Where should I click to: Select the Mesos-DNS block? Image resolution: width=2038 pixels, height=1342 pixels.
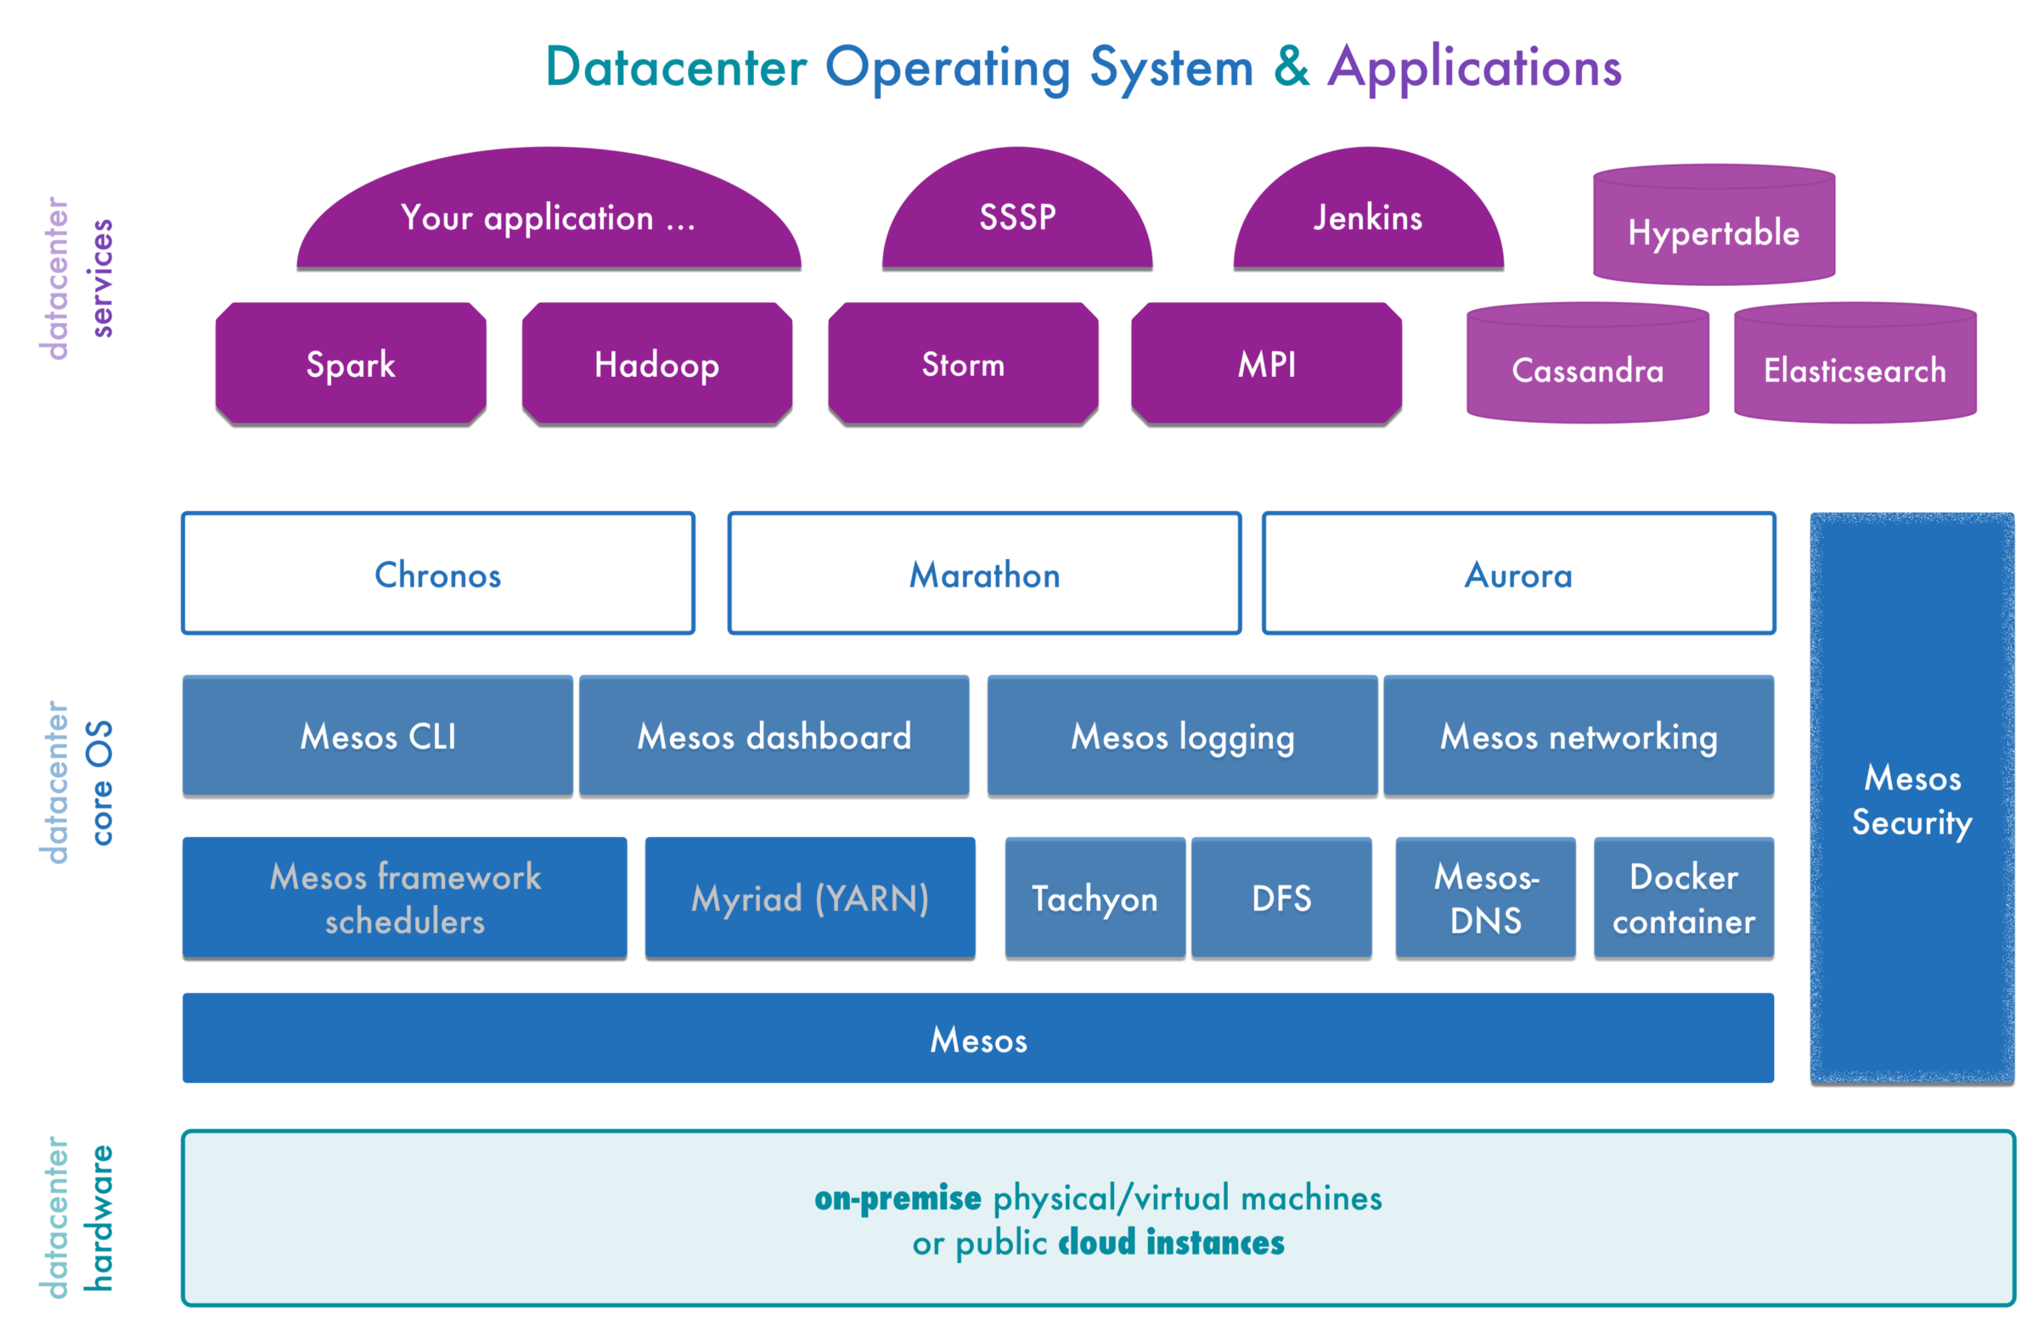click(1486, 898)
